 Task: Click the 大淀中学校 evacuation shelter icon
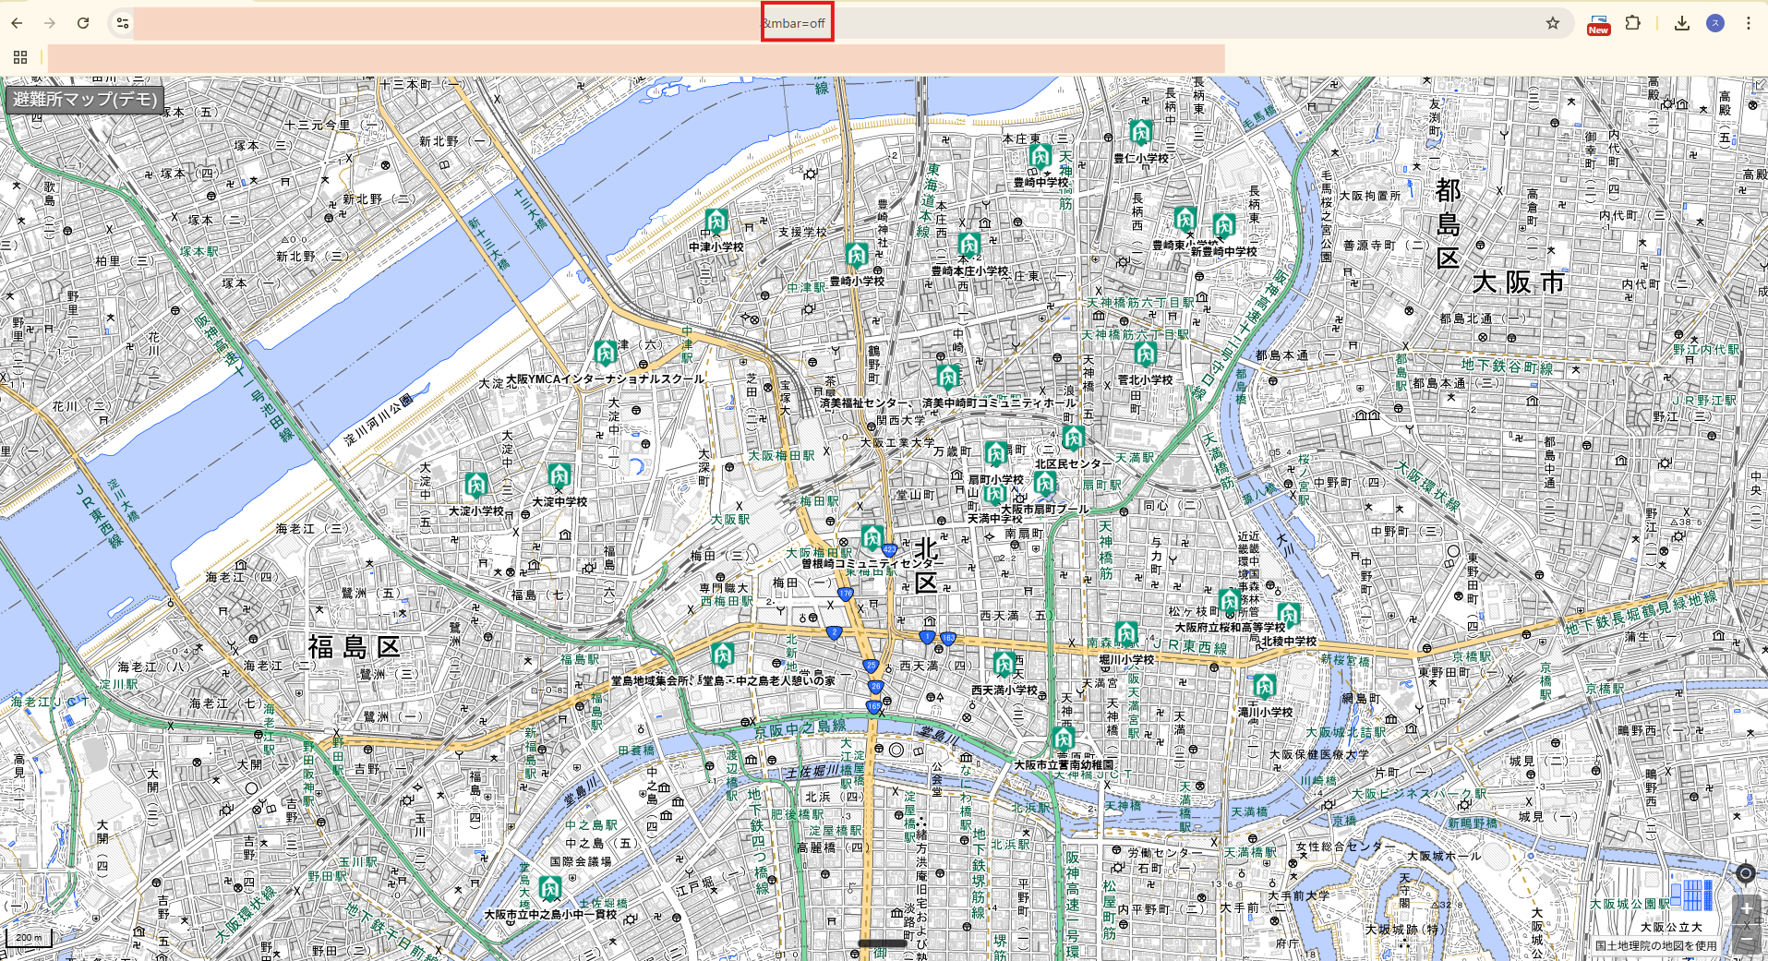click(x=559, y=476)
